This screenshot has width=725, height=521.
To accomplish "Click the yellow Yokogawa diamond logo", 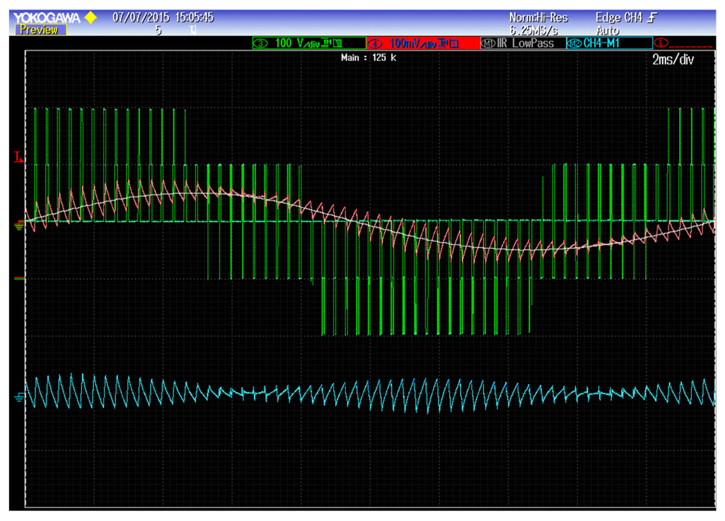I will tap(91, 17).
